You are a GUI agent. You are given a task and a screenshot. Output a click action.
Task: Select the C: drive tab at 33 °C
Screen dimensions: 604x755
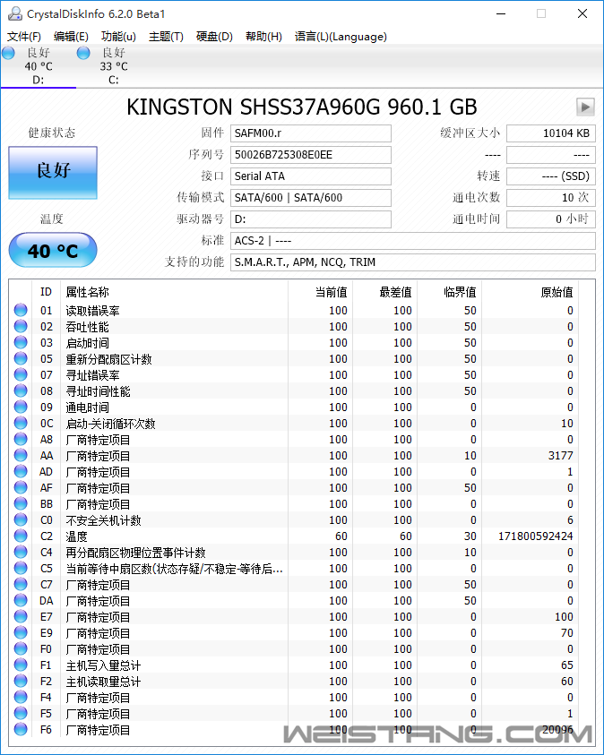click(x=114, y=66)
